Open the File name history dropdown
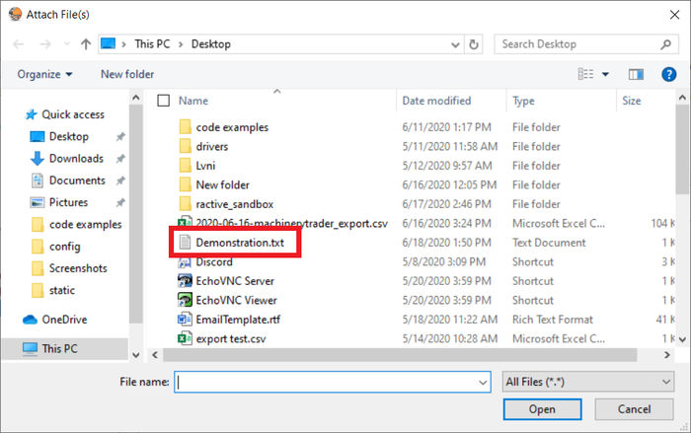This screenshot has width=691, height=433. 482,381
